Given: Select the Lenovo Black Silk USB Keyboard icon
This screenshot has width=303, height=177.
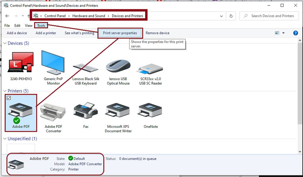Looking at the screenshot, I should 85,68.
